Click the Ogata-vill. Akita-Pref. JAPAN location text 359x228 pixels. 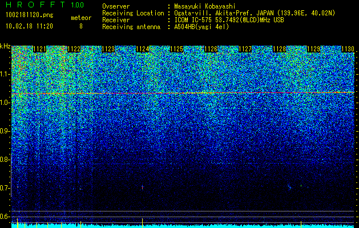pos(255,13)
